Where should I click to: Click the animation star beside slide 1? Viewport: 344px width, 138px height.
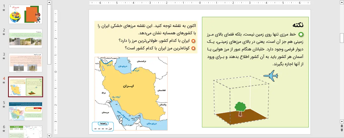(x=4, y=10)
